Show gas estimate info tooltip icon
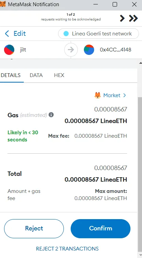 pos(51,115)
